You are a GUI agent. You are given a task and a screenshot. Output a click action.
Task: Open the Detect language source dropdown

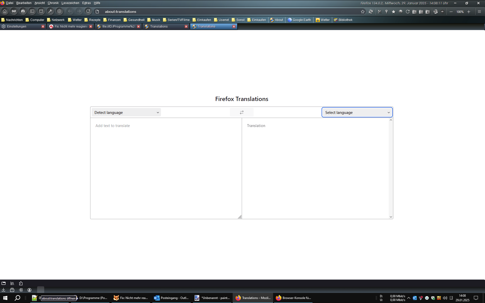[126, 112]
